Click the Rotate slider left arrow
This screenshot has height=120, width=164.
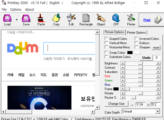point(123,93)
